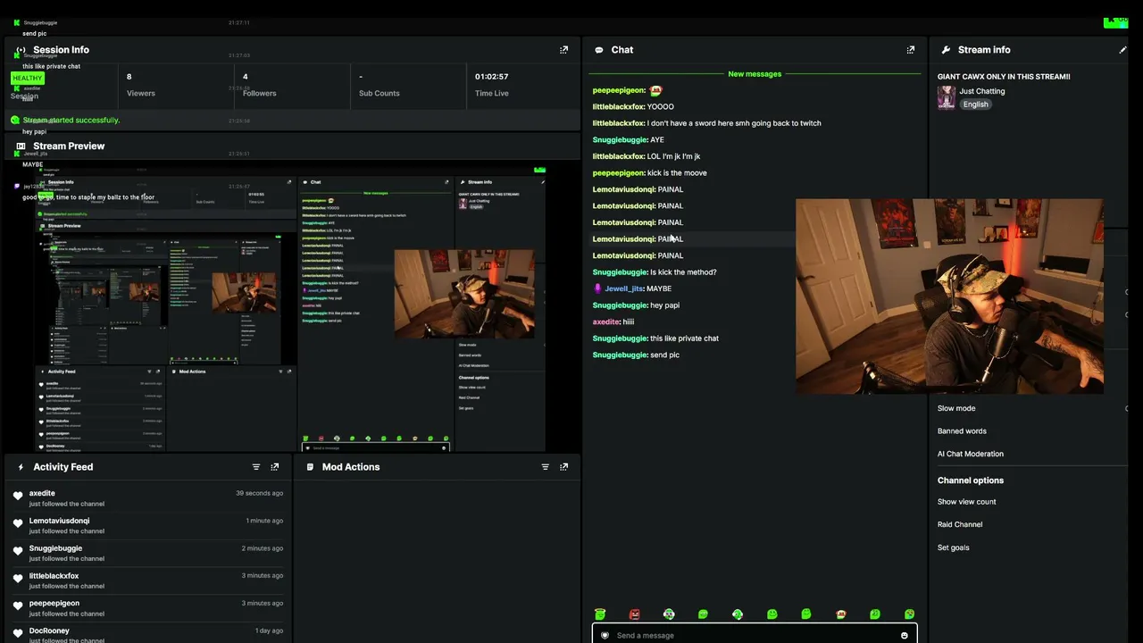This screenshot has height=643, width=1143.
Task: Open AI Chat Moderation settings
Action: 971,454
